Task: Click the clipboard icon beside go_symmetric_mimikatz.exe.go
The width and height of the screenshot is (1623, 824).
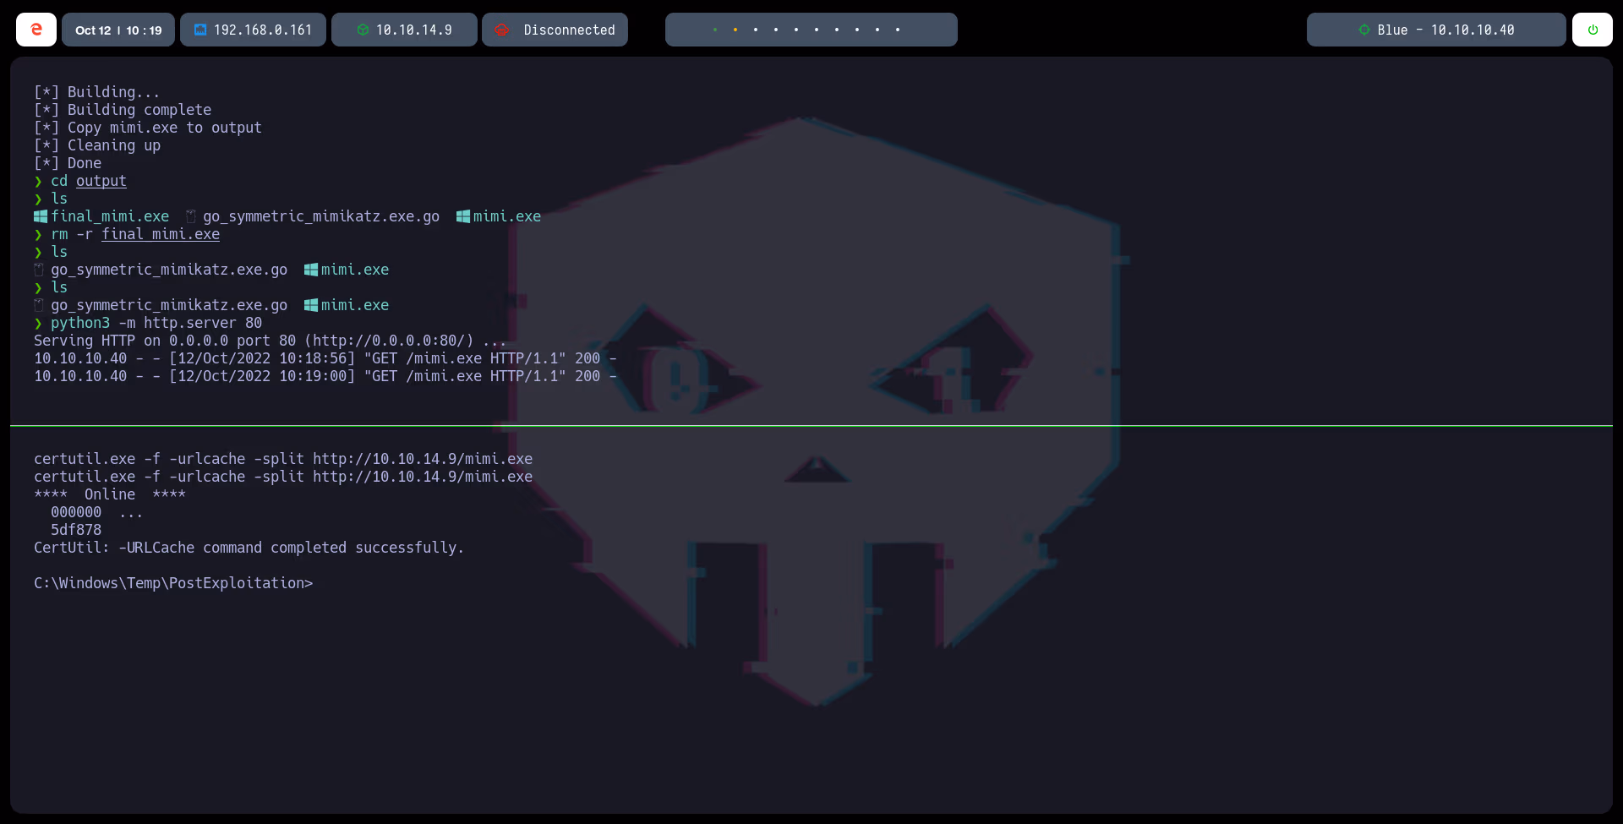Action: coord(189,216)
